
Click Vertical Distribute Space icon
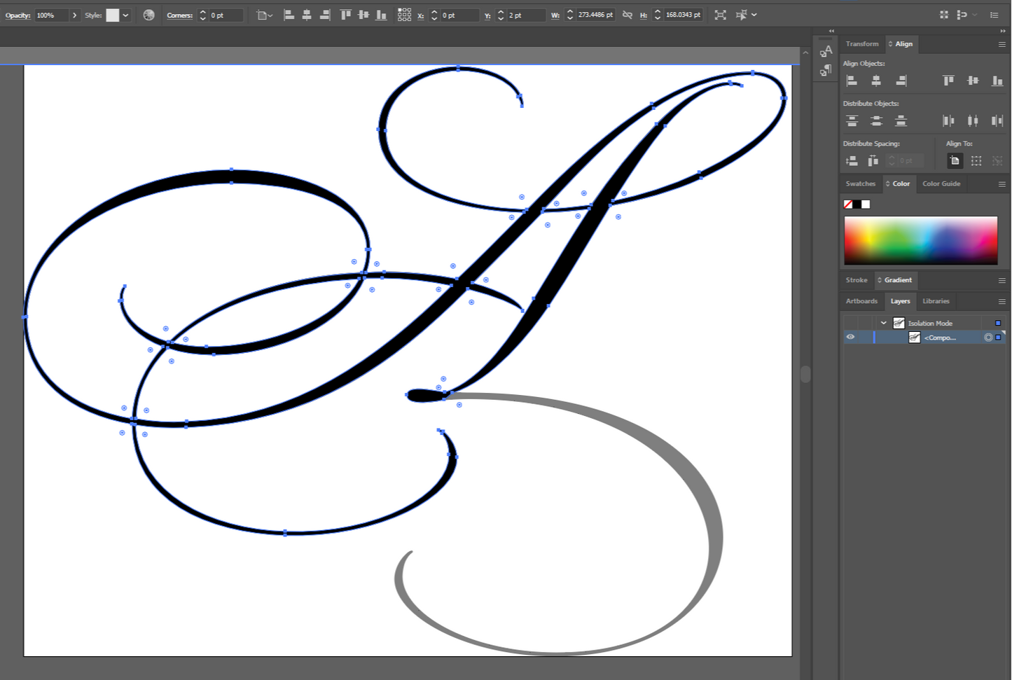(852, 160)
